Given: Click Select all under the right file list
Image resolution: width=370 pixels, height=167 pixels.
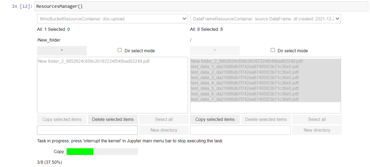Looking at the screenshot, I should click(317, 119).
